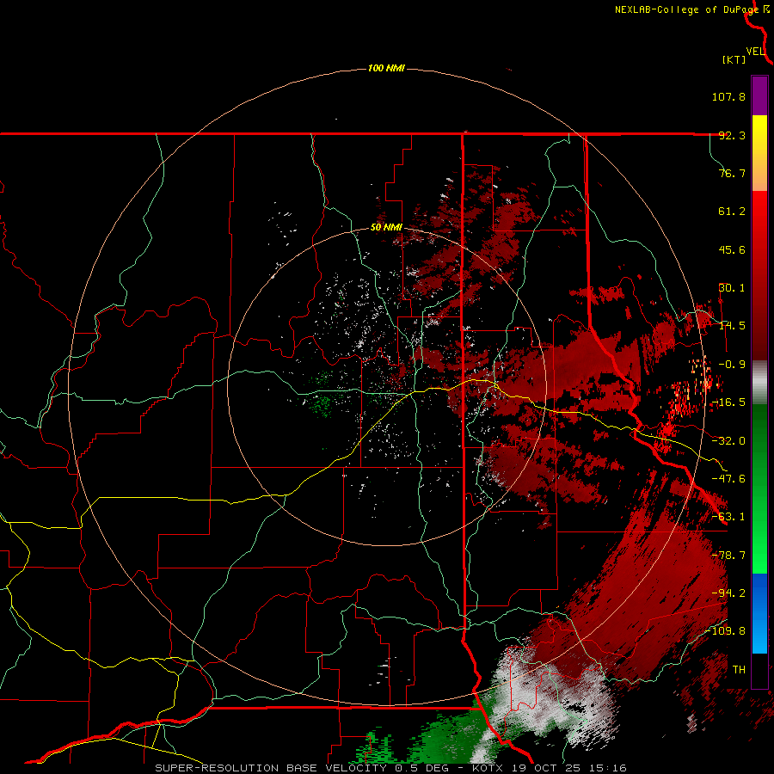
Task: Click the NEXLAB-College of DuPage credit text
Action: (x=686, y=9)
